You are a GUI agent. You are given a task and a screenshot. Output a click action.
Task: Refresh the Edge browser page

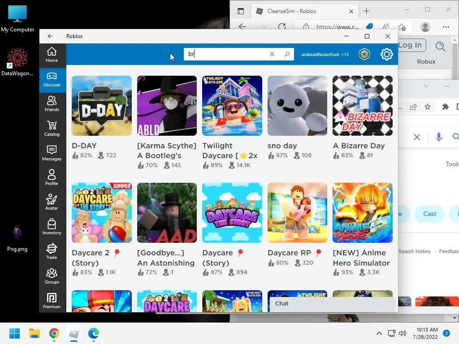point(282,26)
